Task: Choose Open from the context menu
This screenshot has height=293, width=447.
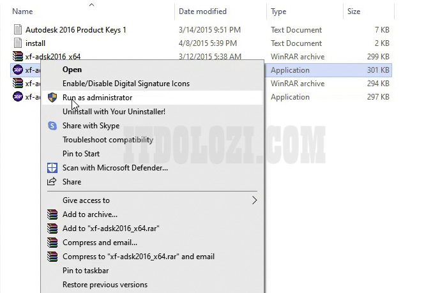Action: [72, 70]
